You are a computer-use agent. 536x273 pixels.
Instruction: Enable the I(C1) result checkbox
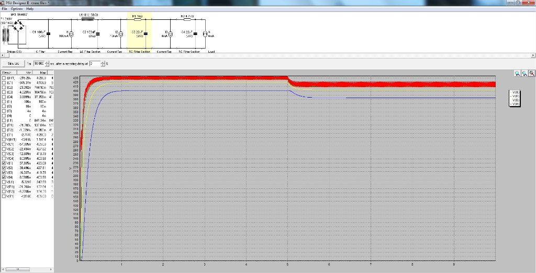click(x=5, y=82)
